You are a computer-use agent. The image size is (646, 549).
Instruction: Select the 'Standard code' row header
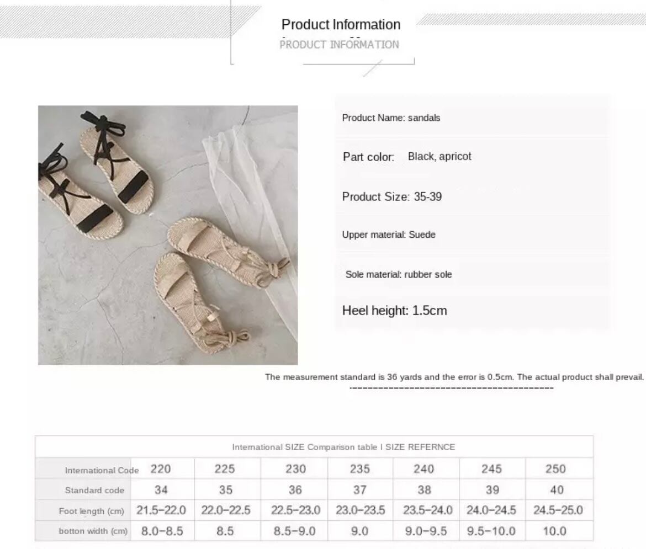point(94,490)
